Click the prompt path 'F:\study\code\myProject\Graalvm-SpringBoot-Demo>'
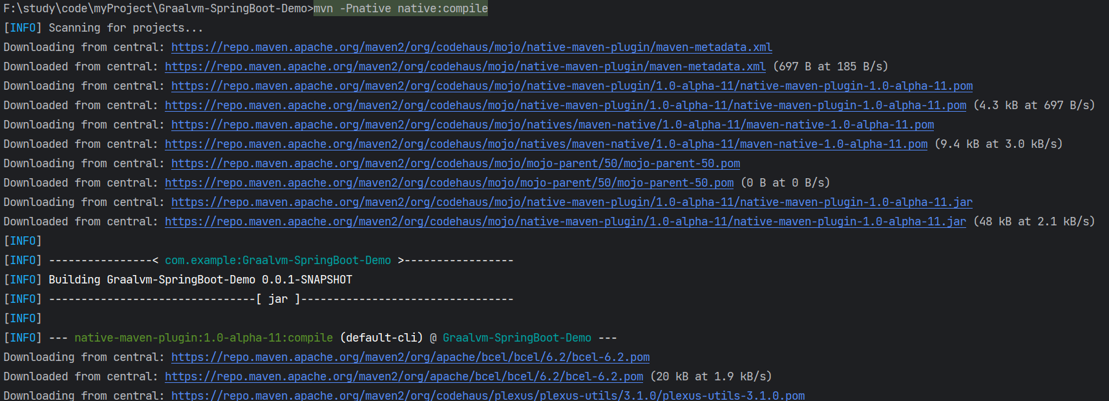 pyautogui.click(x=158, y=8)
